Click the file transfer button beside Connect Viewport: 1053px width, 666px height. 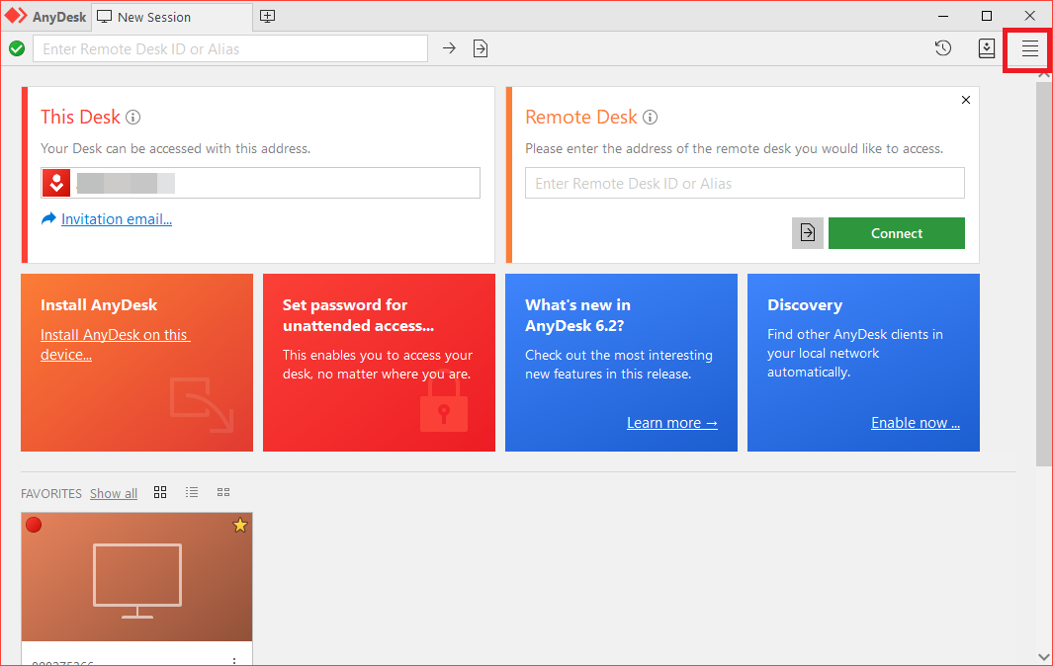point(808,233)
